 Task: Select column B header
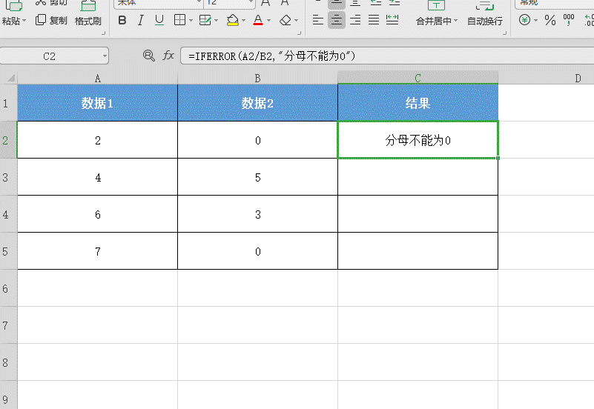pyautogui.click(x=257, y=78)
